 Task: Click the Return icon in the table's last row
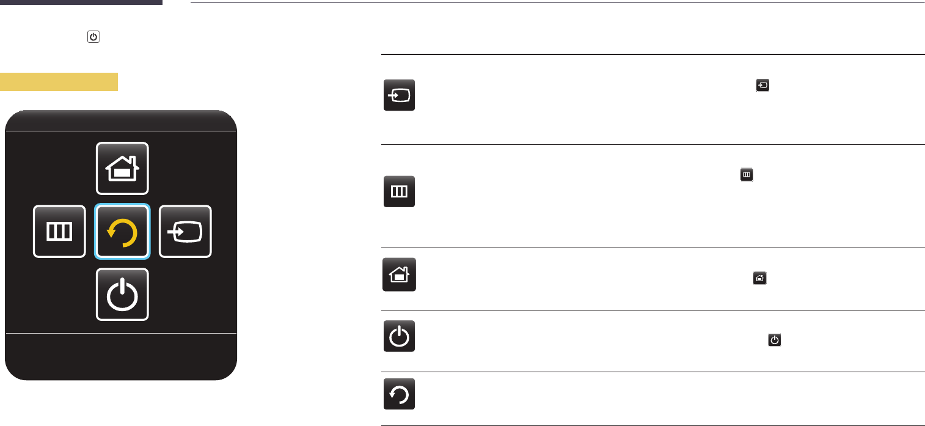(x=399, y=394)
